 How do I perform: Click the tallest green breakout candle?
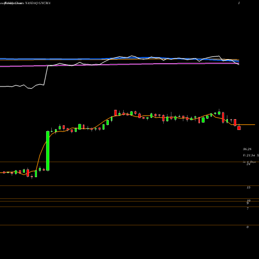tap(48, 151)
